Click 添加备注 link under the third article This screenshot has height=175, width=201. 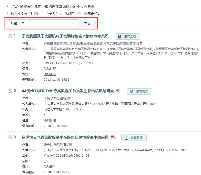point(50,167)
